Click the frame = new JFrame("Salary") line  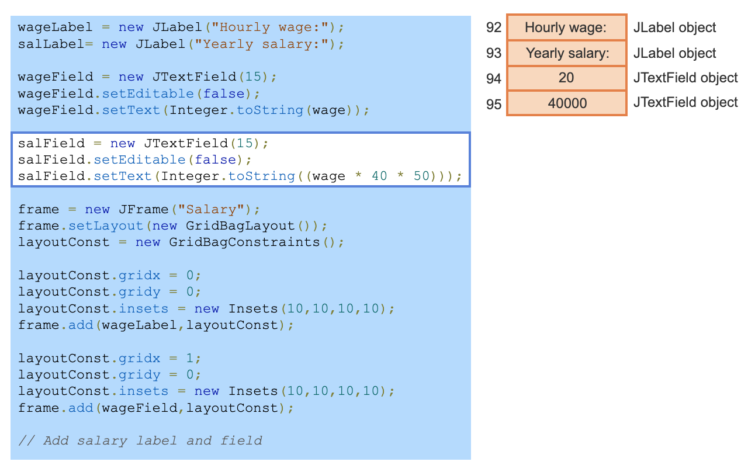[x=139, y=209]
